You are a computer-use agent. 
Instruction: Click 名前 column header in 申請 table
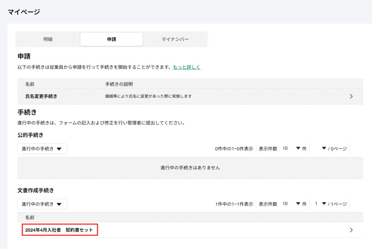30,84
